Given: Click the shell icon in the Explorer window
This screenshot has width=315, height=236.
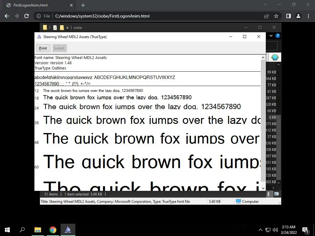Looking at the screenshot, I should 275,57.
